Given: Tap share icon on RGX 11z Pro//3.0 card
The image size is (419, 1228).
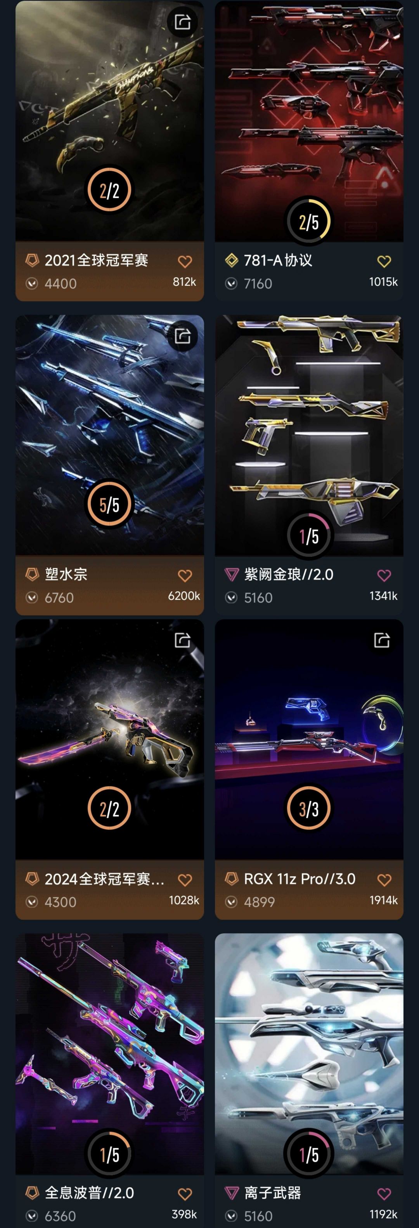Looking at the screenshot, I should point(382,640).
